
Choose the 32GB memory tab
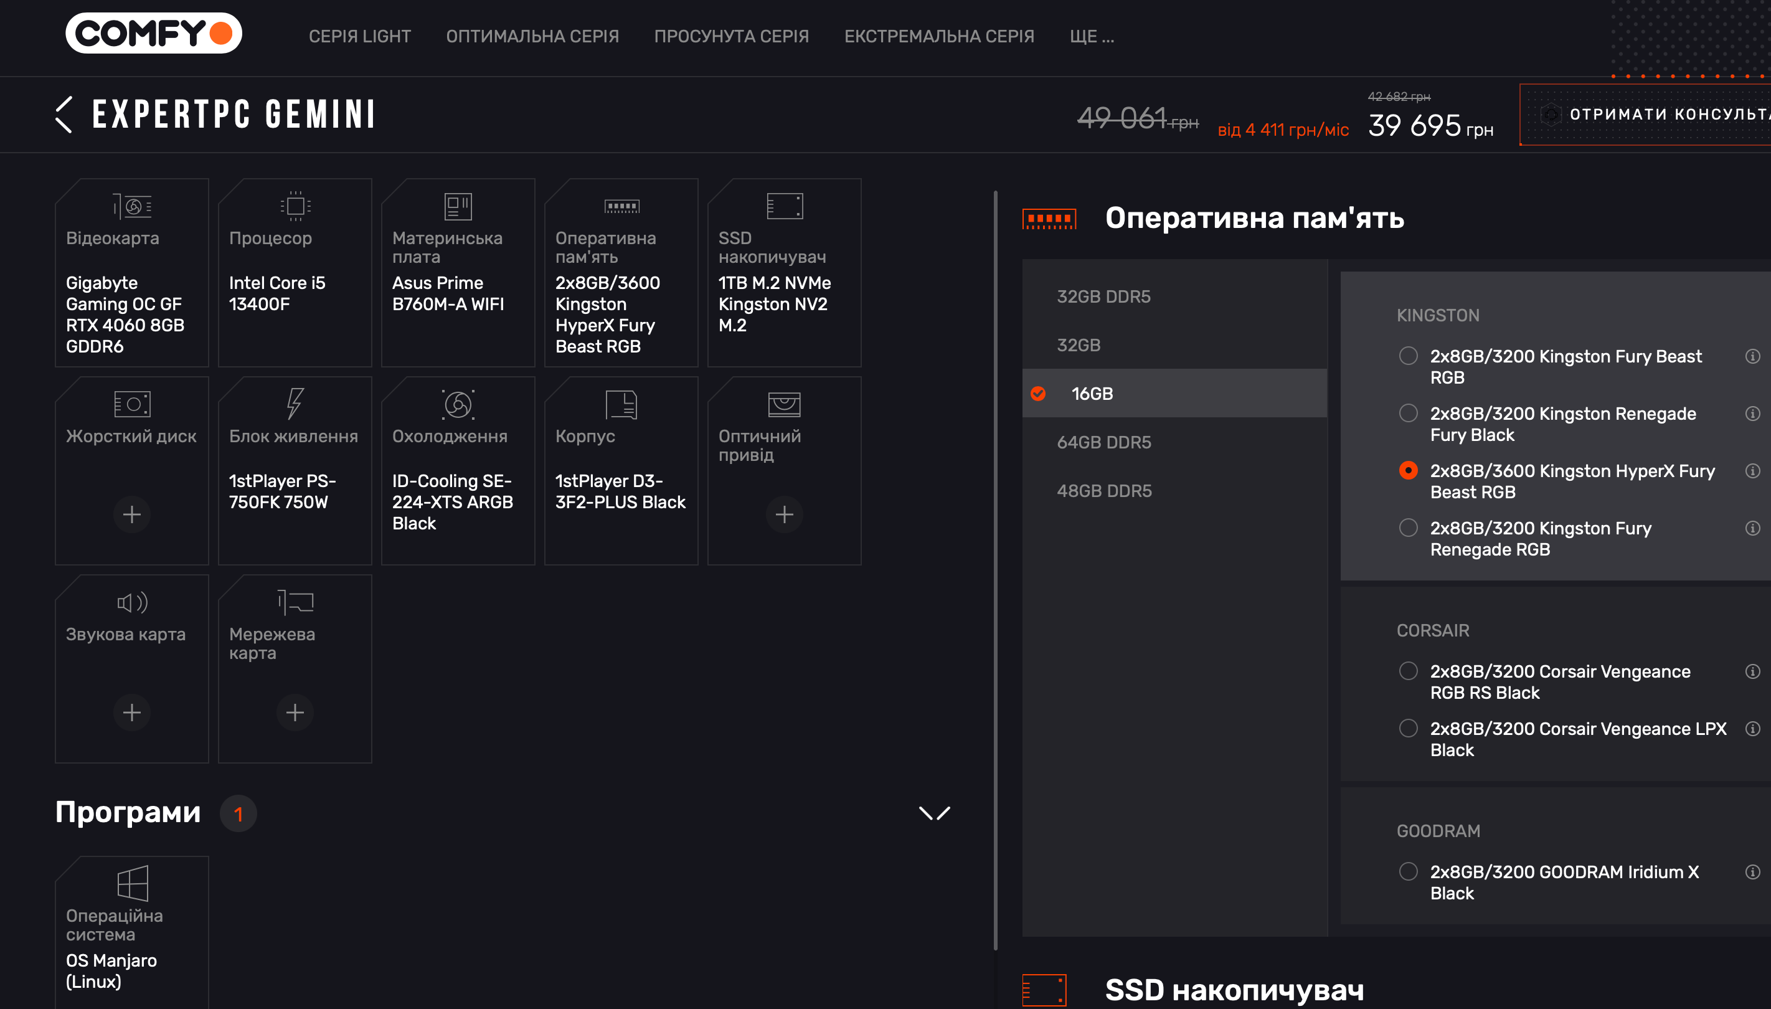coord(1174,345)
